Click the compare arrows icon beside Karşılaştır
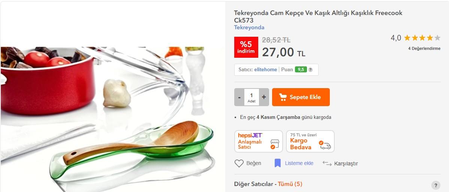 [x=327, y=163]
